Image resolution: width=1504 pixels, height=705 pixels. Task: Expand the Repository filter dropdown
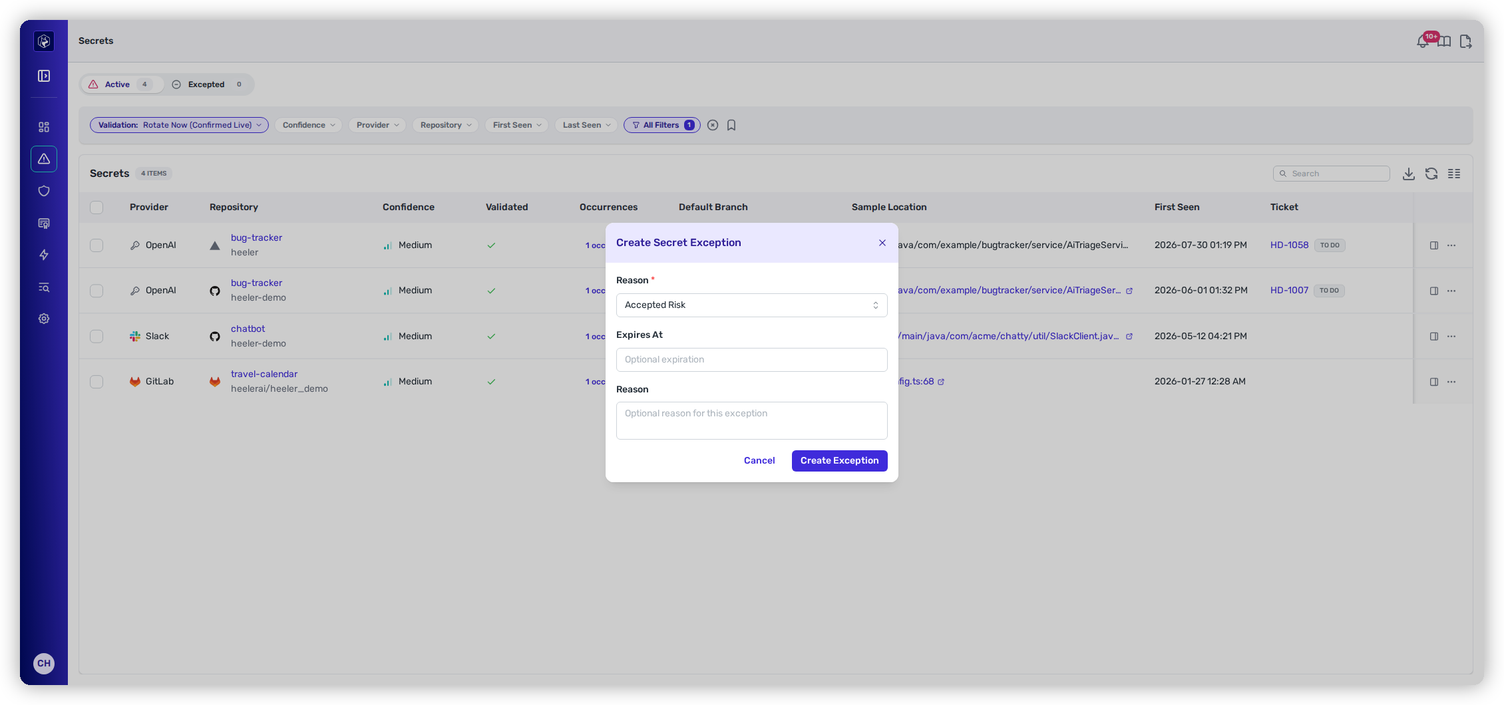click(x=445, y=125)
